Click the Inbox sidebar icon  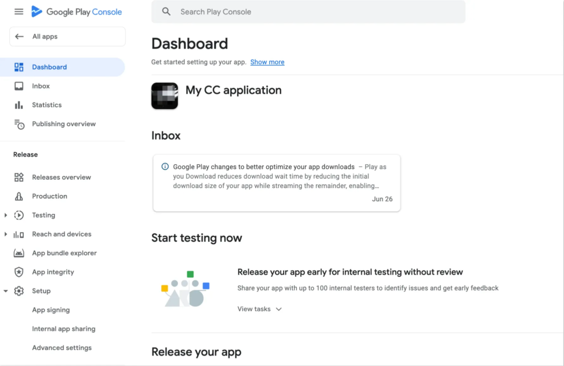(19, 86)
